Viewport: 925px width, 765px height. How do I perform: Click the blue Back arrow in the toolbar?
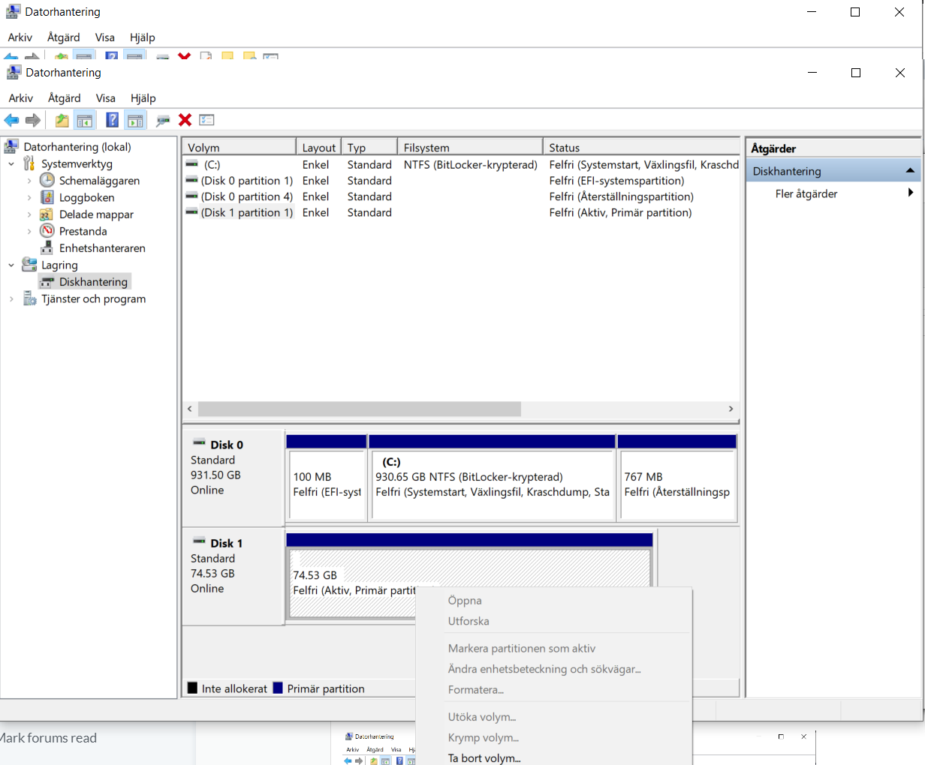[11, 120]
